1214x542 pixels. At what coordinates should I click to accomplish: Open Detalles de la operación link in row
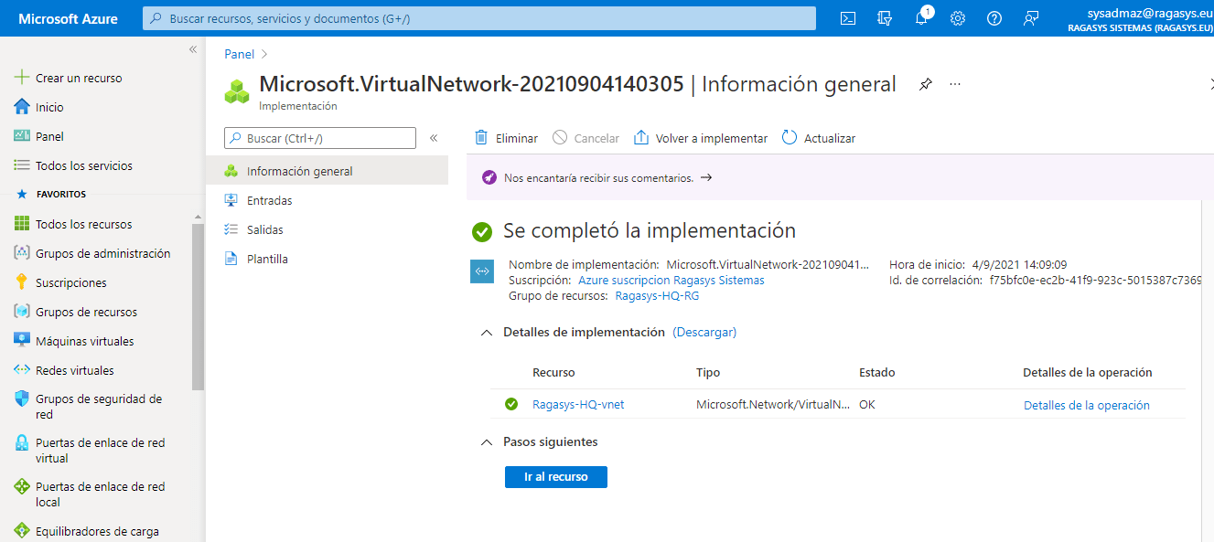1087,405
